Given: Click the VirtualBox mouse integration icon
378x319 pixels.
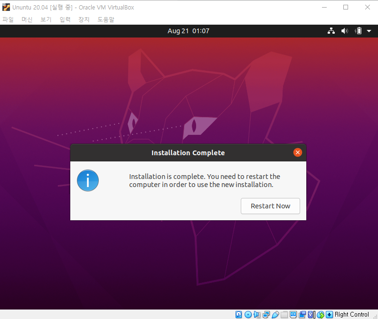Looking at the screenshot, I should (x=321, y=314).
